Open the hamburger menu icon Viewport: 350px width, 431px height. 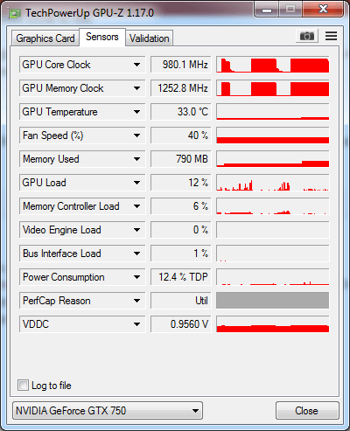pyautogui.click(x=331, y=36)
